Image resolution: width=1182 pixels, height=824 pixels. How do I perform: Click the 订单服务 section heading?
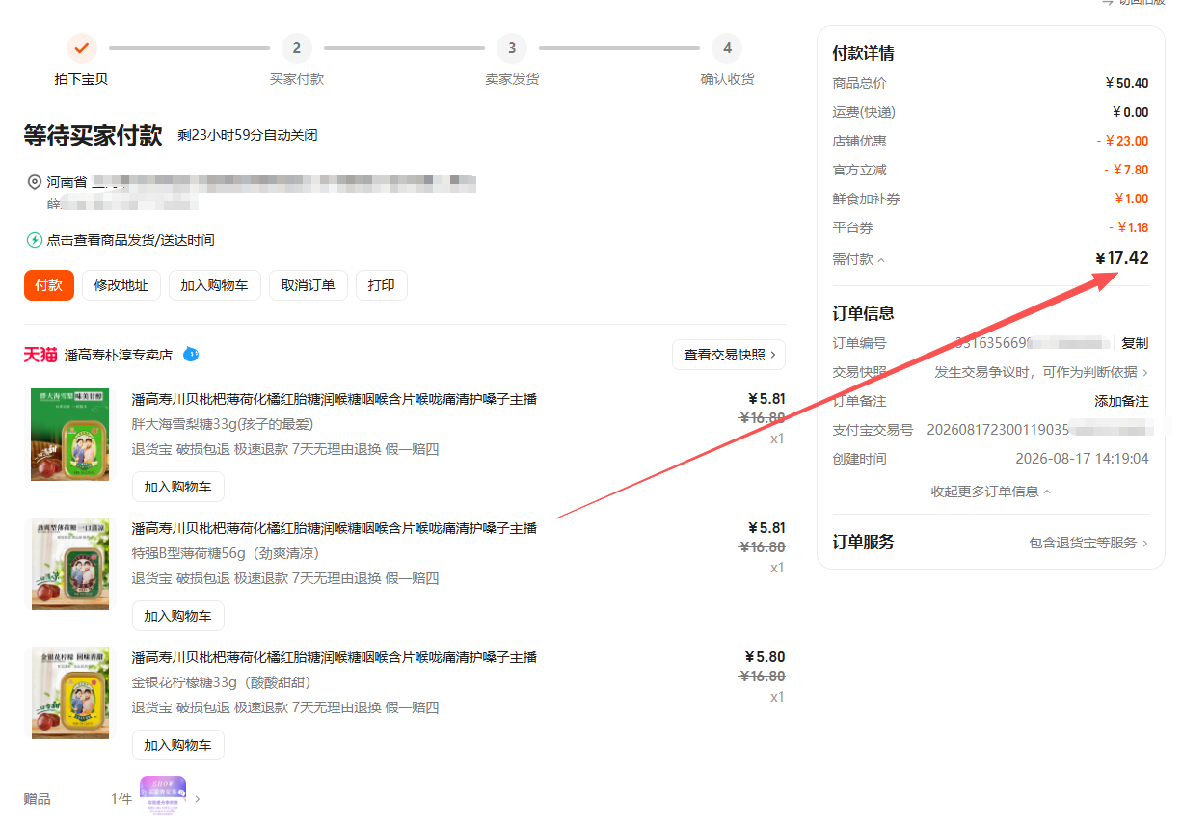point(863,542)
